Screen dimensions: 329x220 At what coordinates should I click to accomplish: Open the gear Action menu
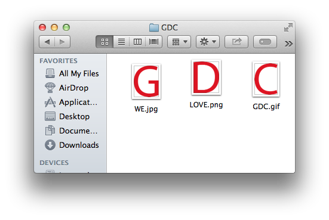(208, 42)
